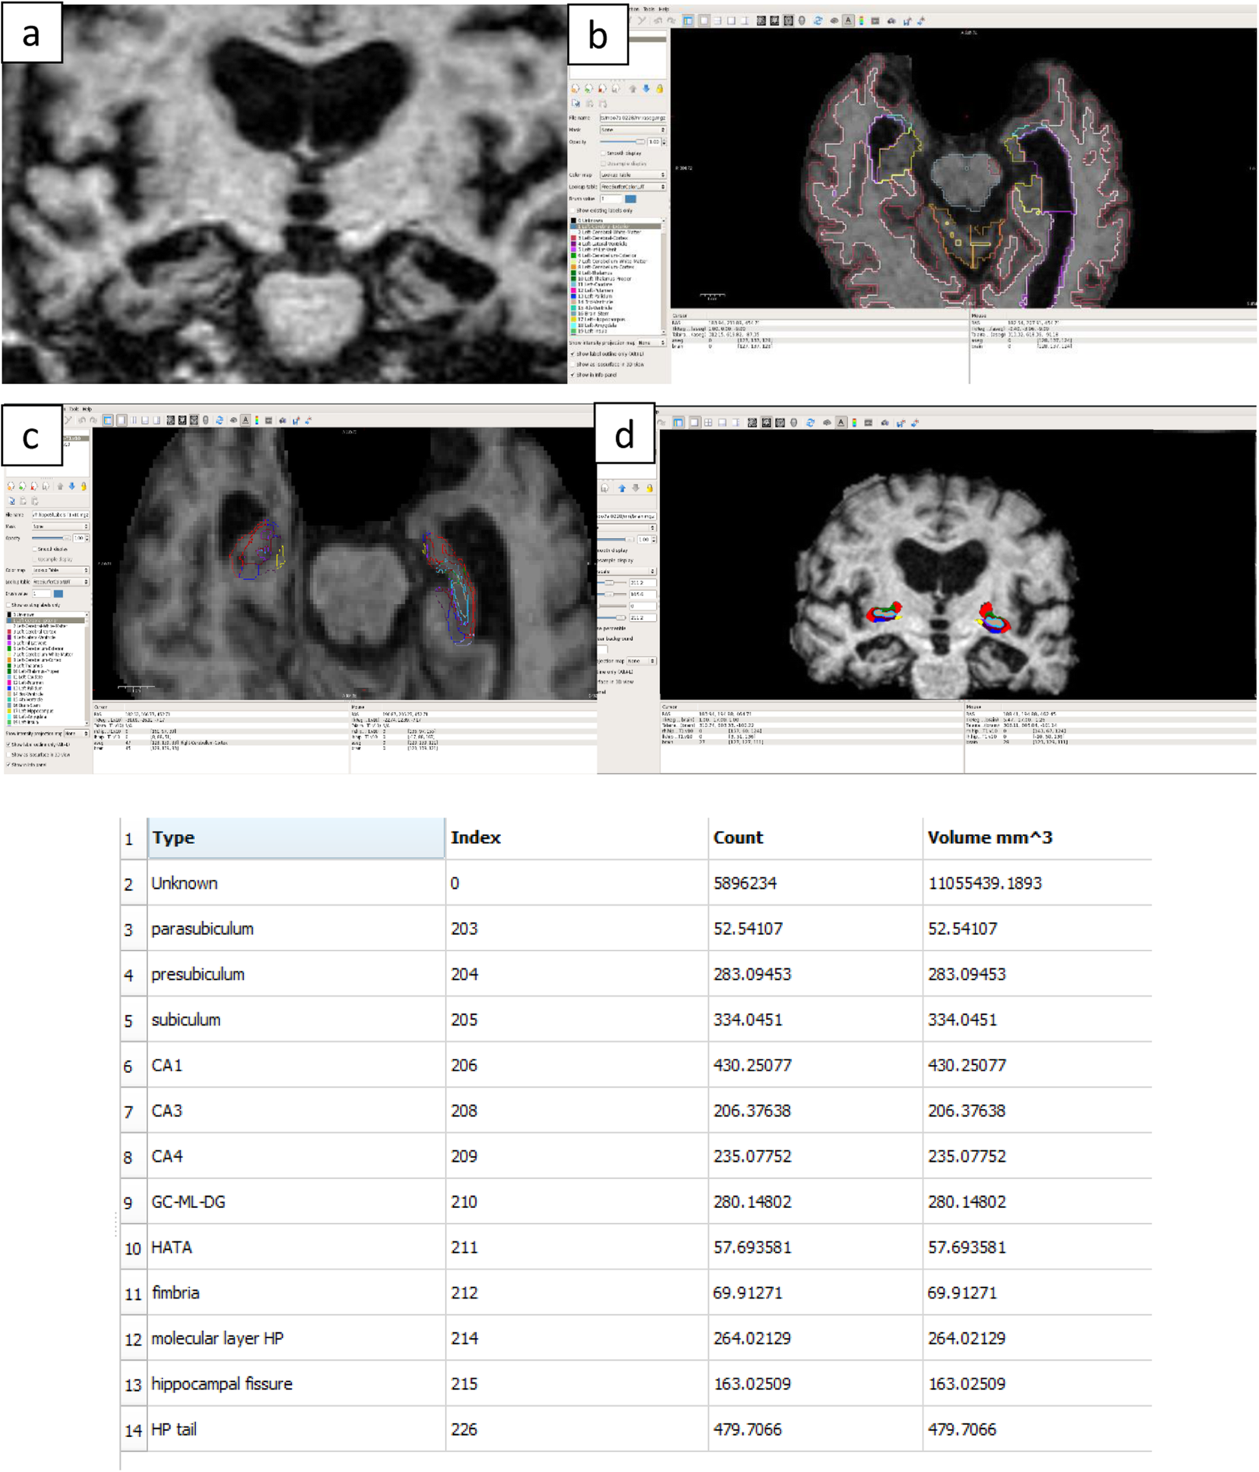Click the label list scrollbar in panel b
The height and width of the screenshot is (1472, 1259).
click(x=664, y=276)
